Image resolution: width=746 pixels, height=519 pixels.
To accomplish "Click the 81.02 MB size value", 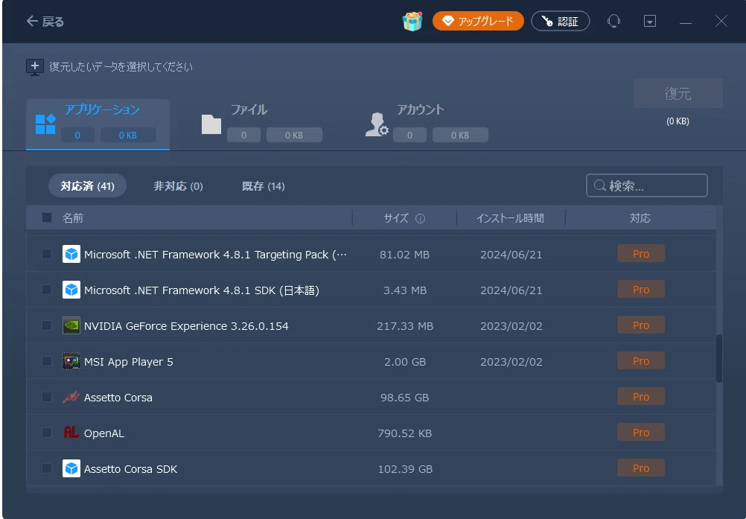I will pos(404,255).
